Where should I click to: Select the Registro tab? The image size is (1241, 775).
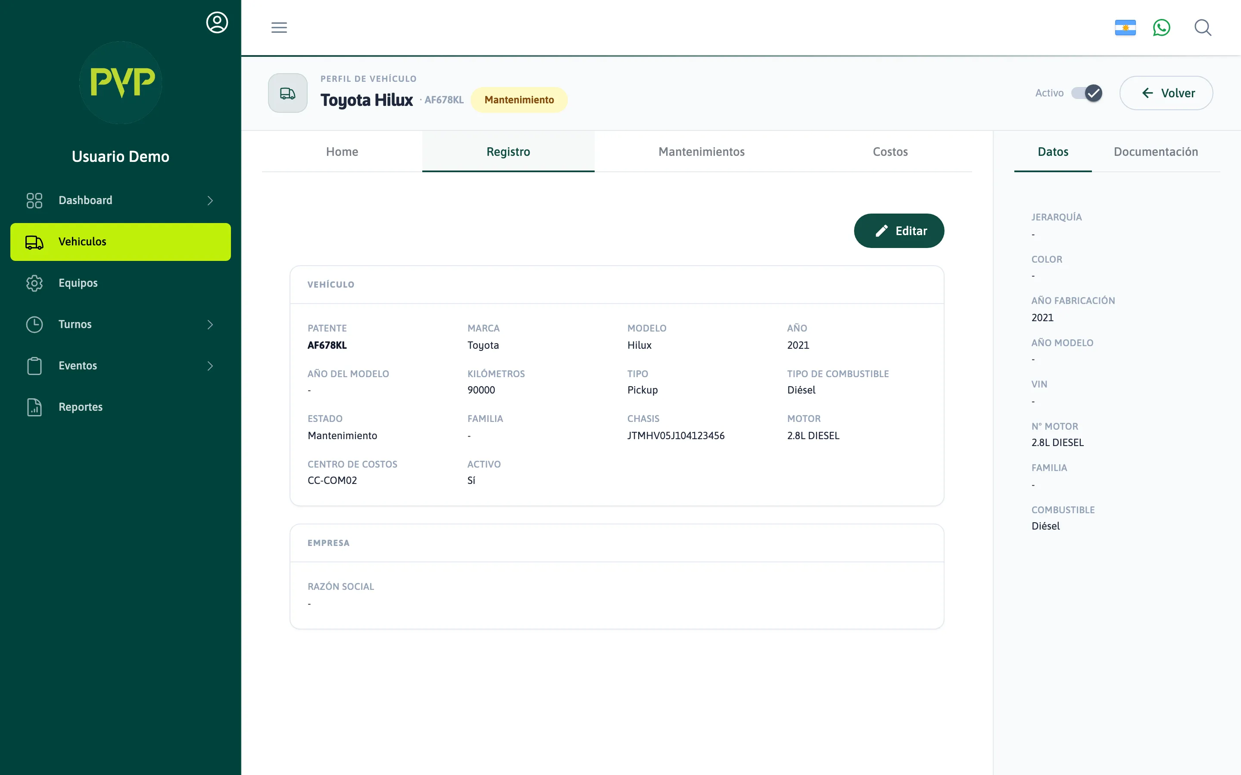click(508, 152)
